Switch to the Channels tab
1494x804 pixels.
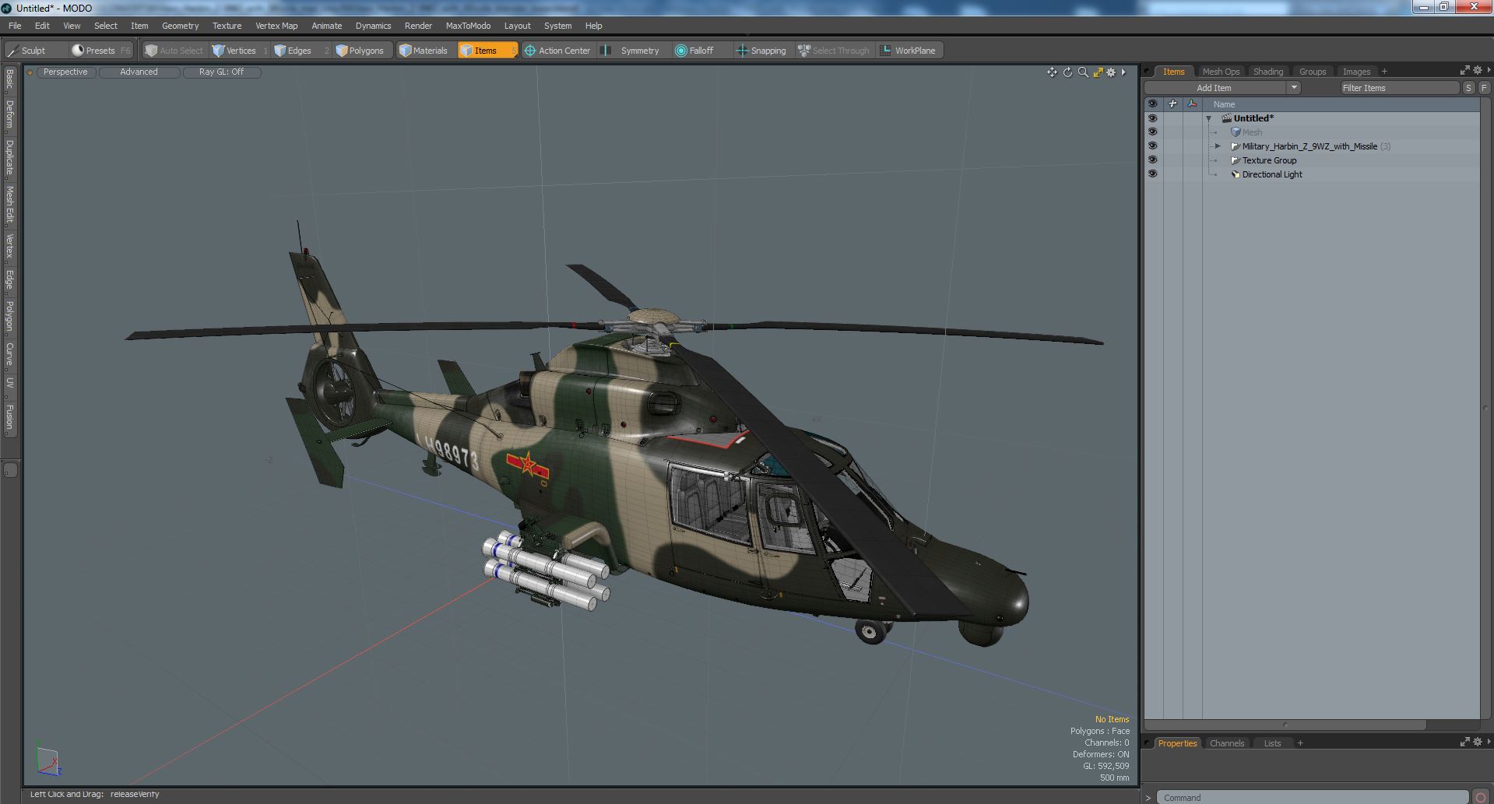(x=1226, y=743)
